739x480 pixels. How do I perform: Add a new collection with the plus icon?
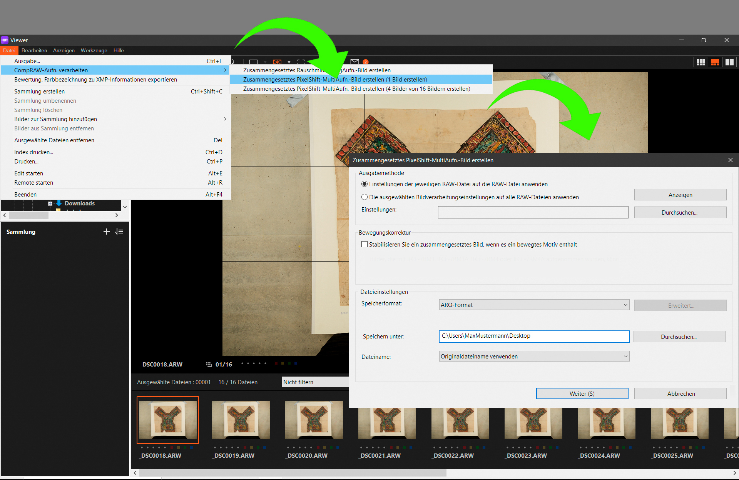coord(107,232)
